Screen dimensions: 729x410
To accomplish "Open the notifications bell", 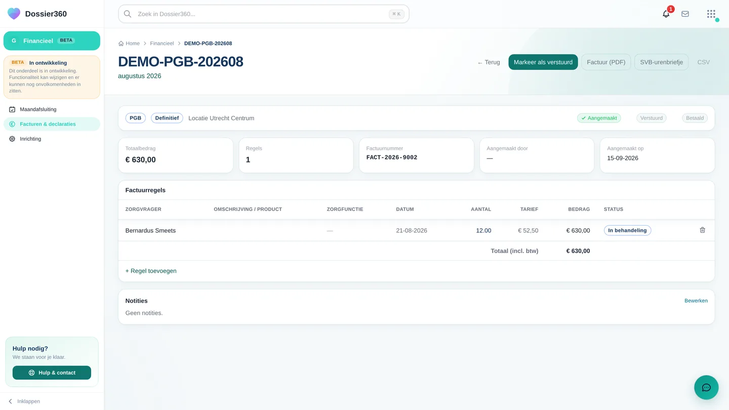I will pos(666,14).
